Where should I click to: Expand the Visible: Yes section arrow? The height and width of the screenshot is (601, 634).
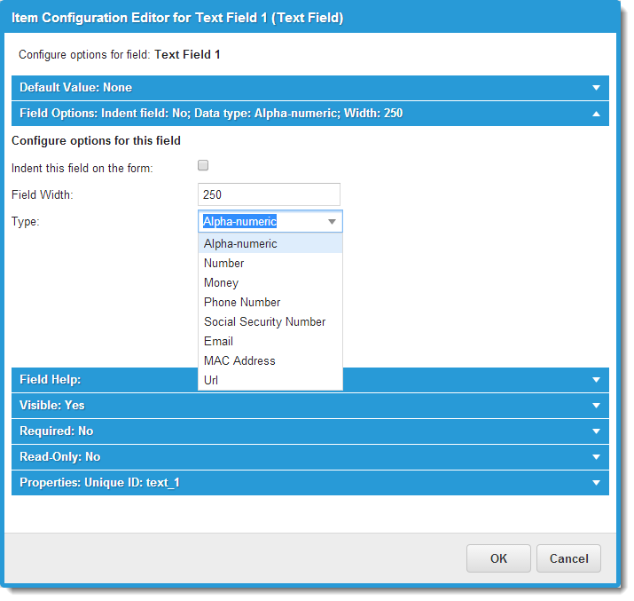point(596,406)
